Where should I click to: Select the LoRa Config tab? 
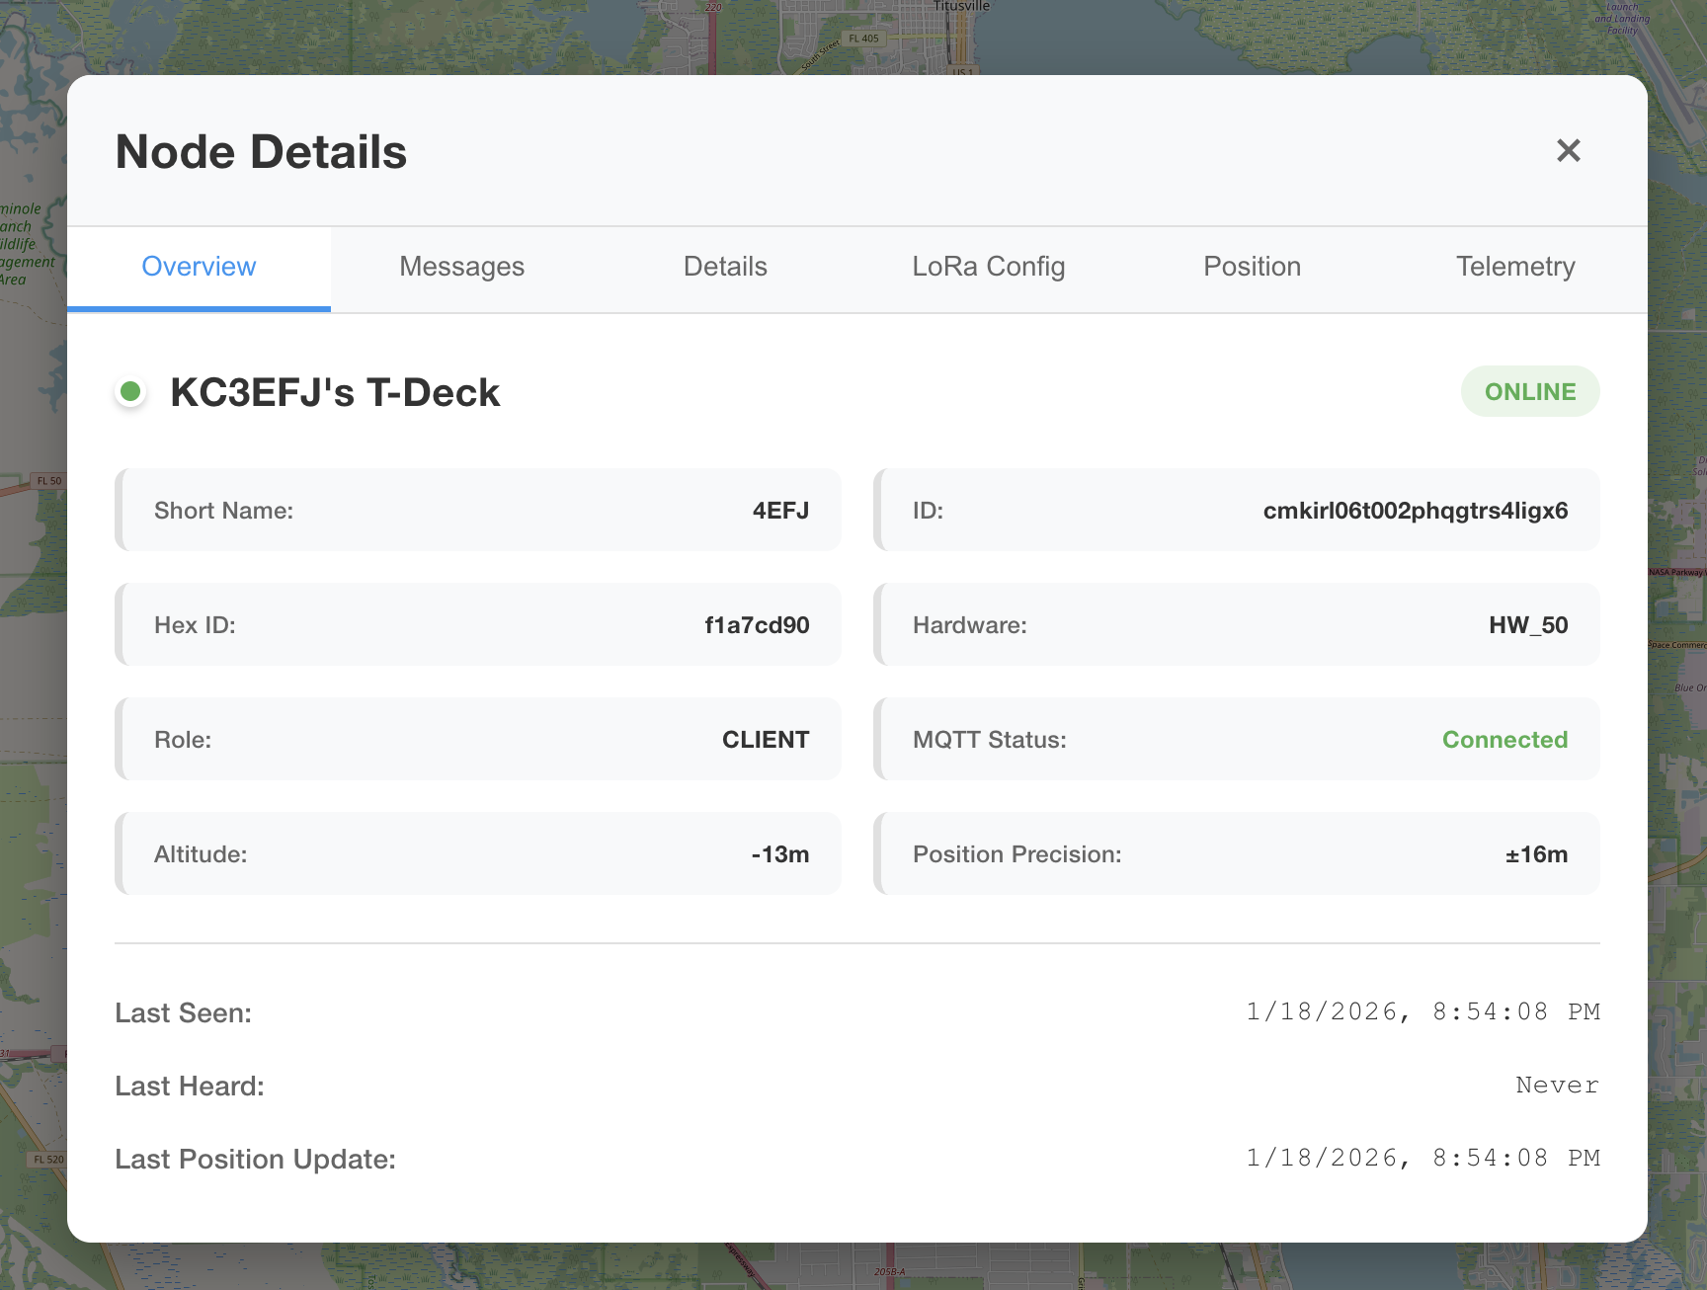pos(988,267)
